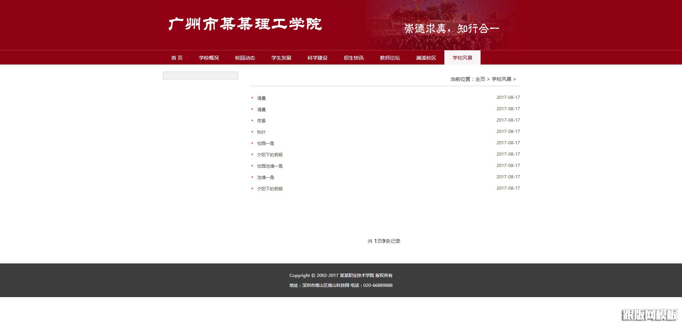Click the arrow icon beside 校园一角
The image size is (682, 323).
tap(253, 143)
